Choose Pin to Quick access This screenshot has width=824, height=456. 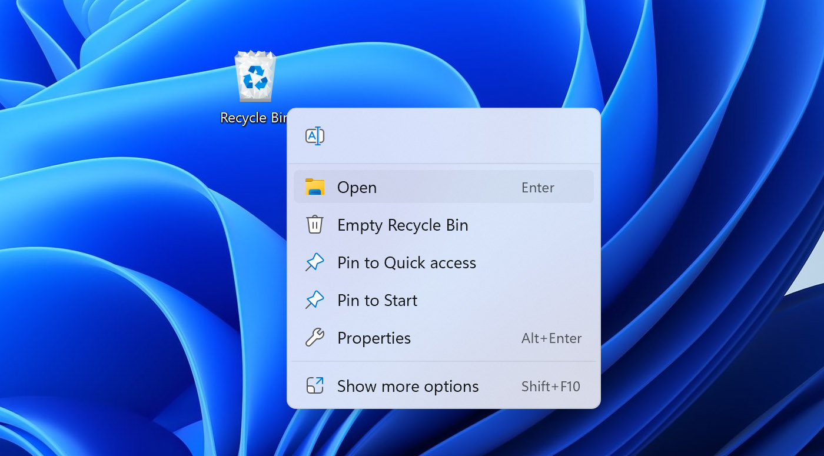point(444,262)
